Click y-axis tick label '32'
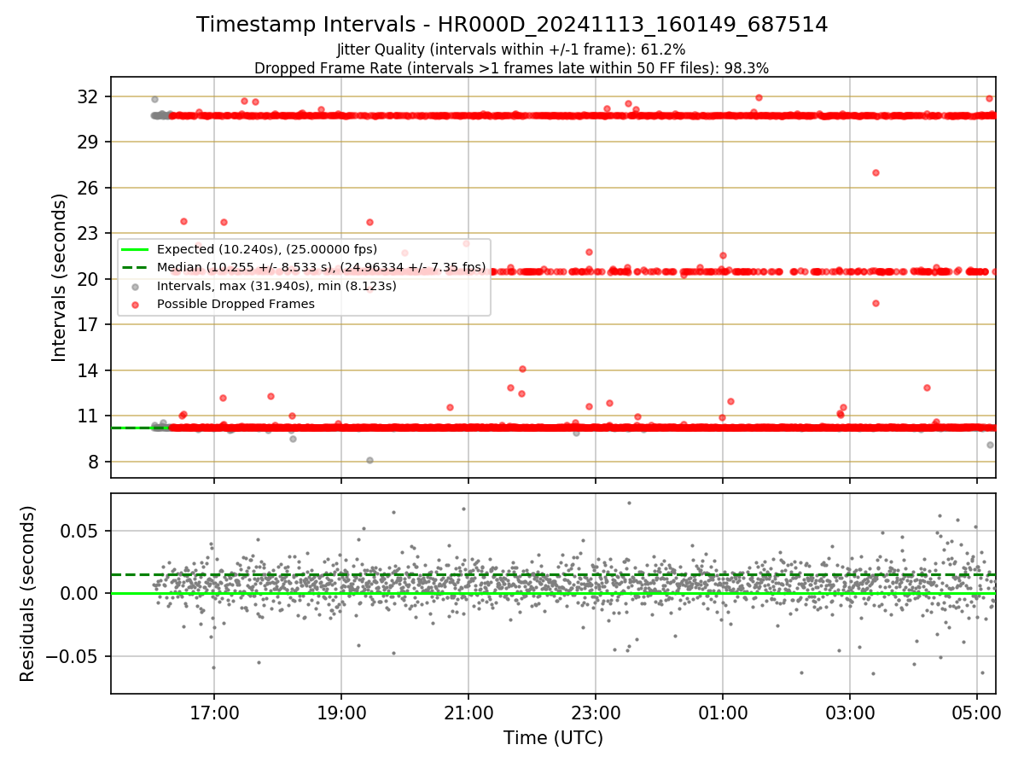This screenshot has height=768, width=1024. point(90,96)
